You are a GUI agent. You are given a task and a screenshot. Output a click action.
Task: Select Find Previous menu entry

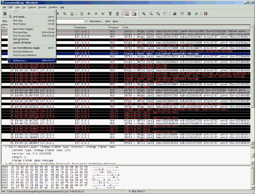[x=32, y=24]
